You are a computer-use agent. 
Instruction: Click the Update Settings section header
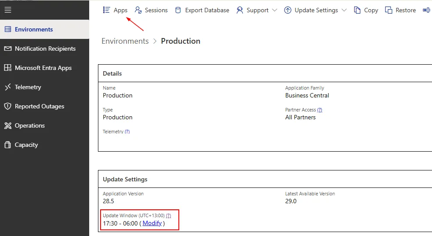125,179
